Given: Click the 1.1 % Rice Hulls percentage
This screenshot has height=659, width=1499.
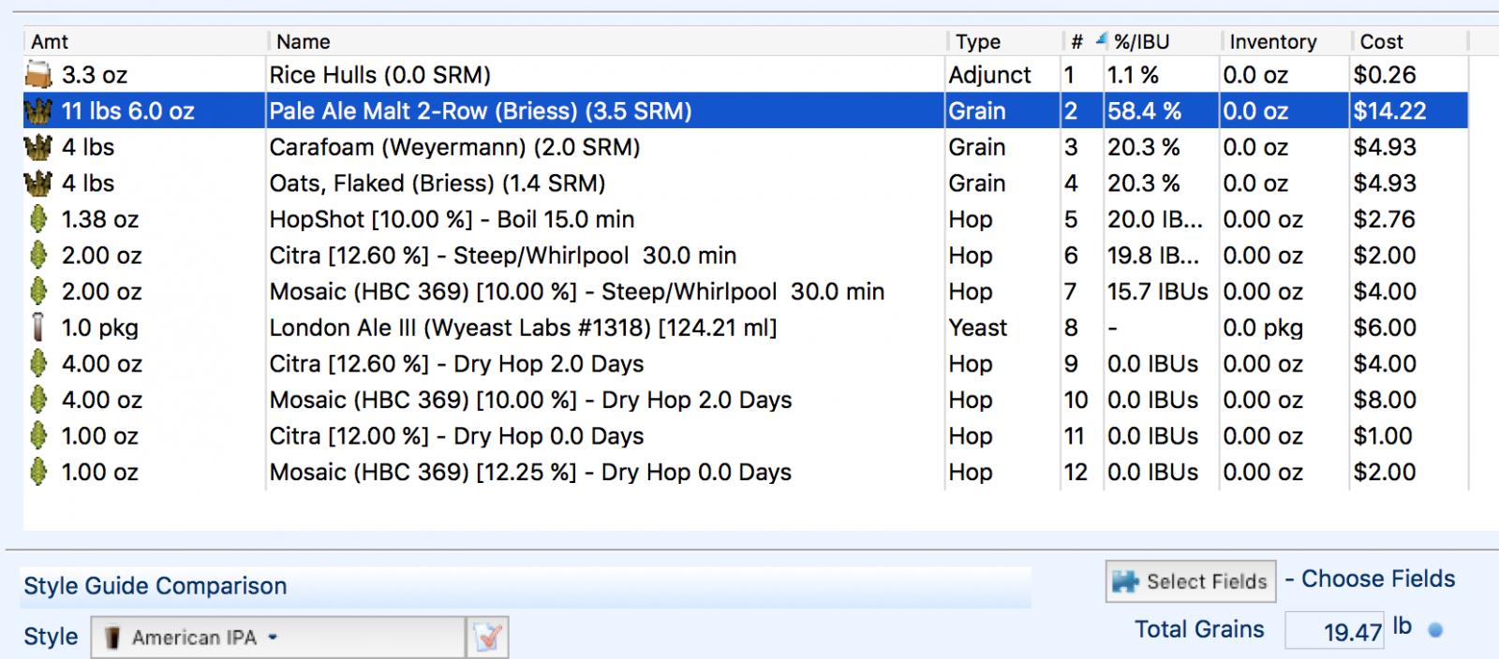Looking at the screenshot, I should 1133,75.
